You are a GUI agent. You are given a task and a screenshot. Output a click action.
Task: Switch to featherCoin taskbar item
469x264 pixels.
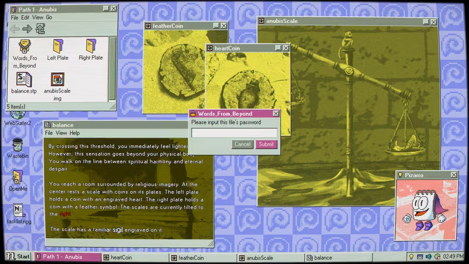pos(203,258)
